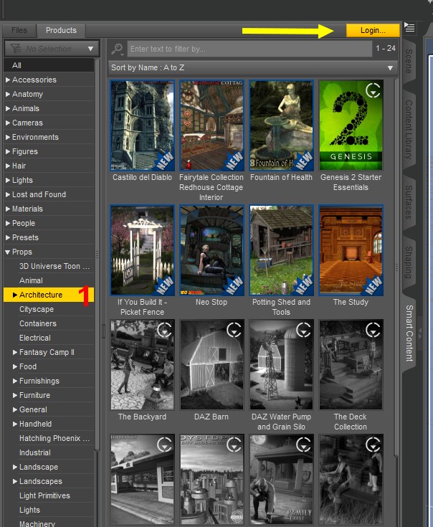Screen dimensions: 433x527
Task: Click download icon on Genesis 2 Starter Essentials
Action: 373,90
